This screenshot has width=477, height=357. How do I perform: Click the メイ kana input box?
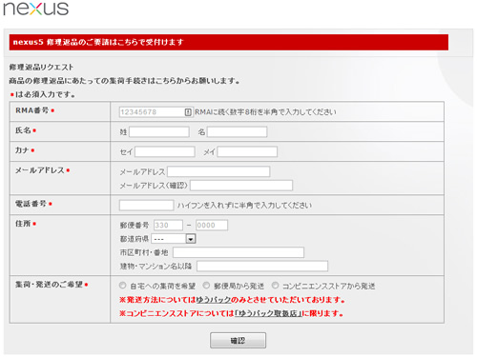(247, 151)
